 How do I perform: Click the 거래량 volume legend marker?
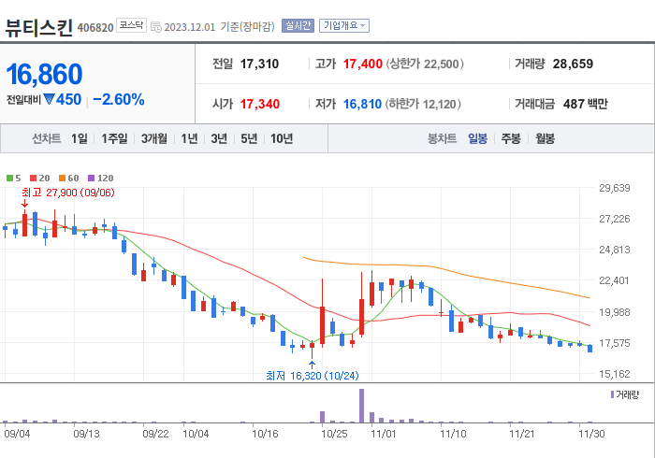(612, 394)
